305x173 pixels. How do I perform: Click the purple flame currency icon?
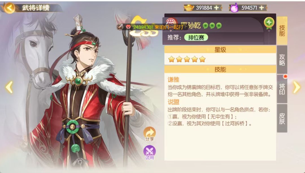click(234, 8)
